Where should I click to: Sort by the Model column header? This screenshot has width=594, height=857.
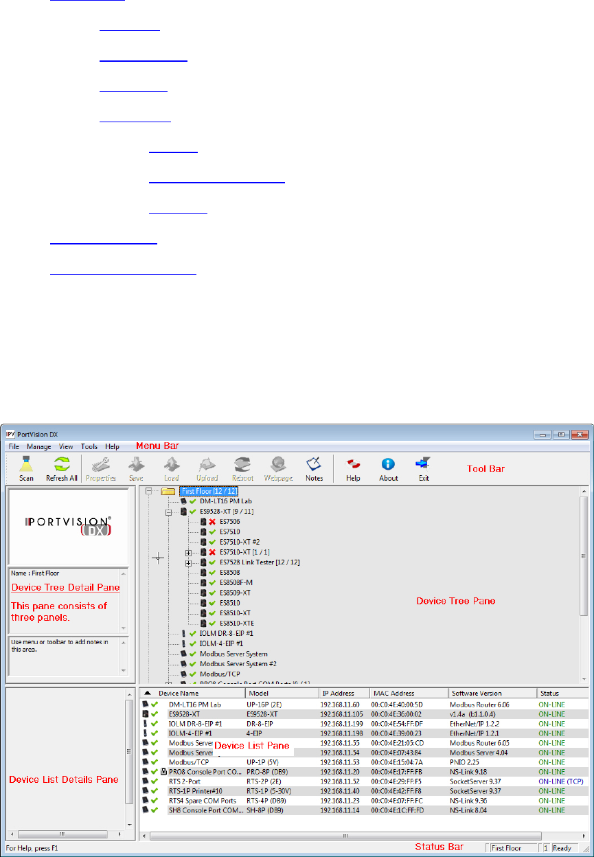coord(282,693)
